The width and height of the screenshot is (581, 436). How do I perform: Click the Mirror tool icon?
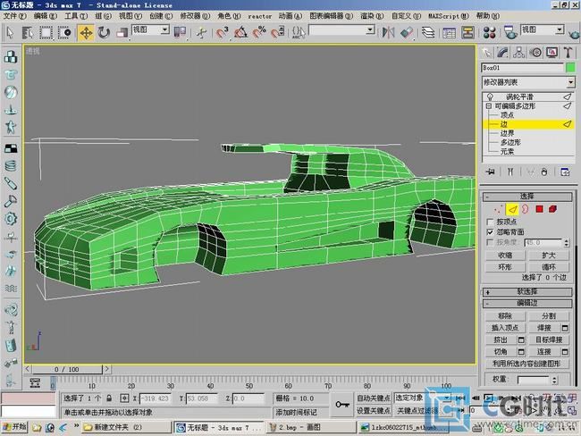(x=388, y=32)
